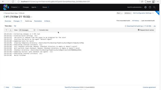Click the Feedback envelope icon
Image resolution: width=161 pixels, height=90 pixels.
tap(13, 87)
